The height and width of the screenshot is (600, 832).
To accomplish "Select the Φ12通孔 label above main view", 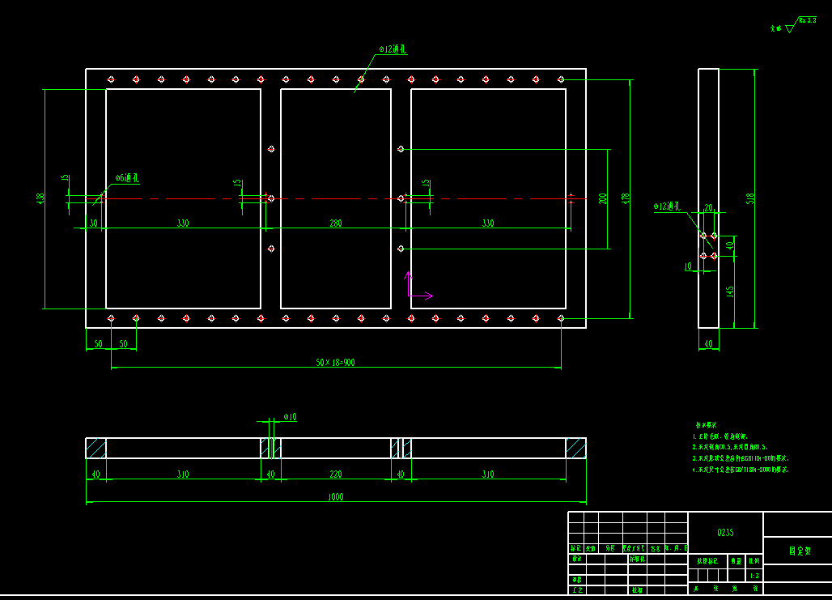I will 393,49.
